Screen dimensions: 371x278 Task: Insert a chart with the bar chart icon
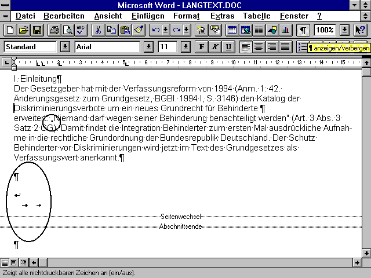point(286,30)
